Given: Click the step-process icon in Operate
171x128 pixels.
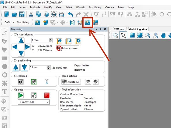Looking at the screenshot, I should coord(34,95).
